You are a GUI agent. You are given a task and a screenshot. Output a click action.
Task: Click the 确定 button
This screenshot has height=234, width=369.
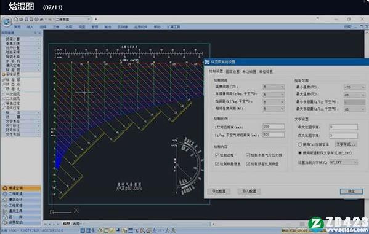tap(351, 192)
